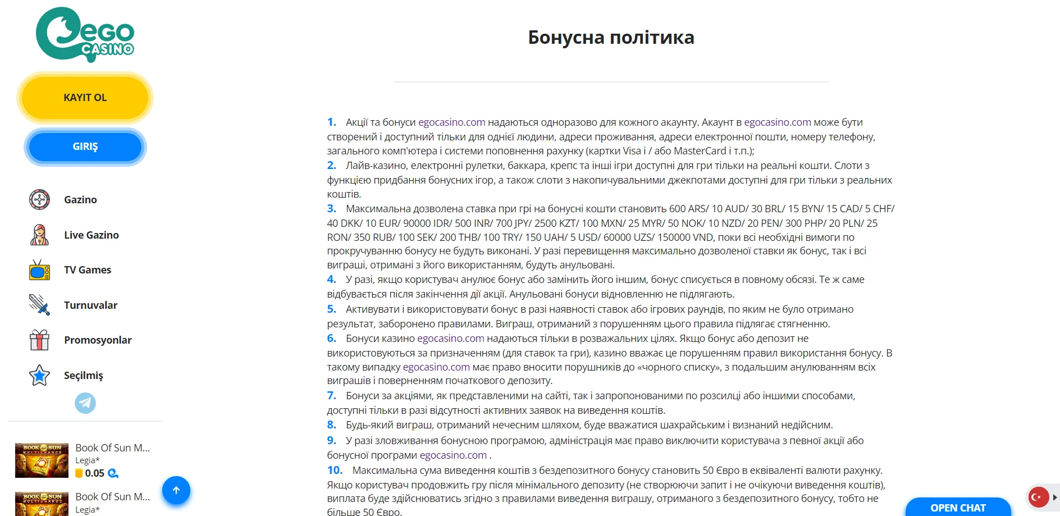1060x516 pixels.
Task: Open the Promosyonlar menu item
Action: click(98, 340)
